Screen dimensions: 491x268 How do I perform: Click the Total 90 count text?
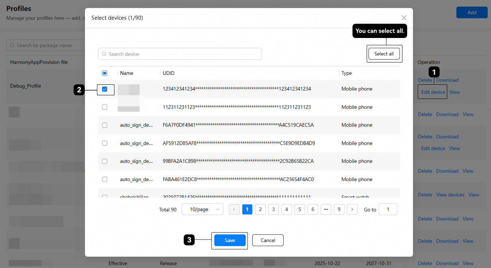[168, 210]
